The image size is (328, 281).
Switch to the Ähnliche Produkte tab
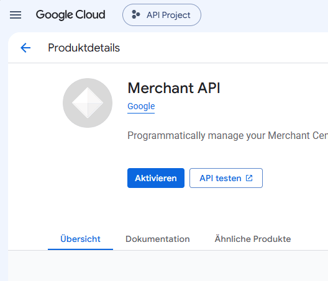click(253, 239)
